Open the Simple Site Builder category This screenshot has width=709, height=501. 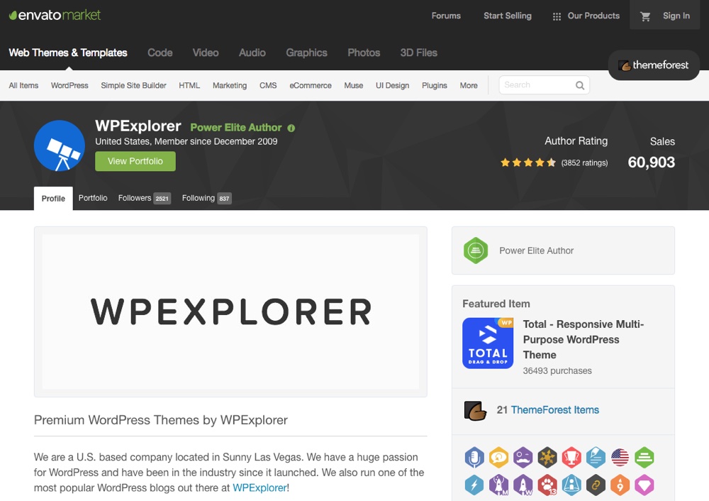coord(133,86)
